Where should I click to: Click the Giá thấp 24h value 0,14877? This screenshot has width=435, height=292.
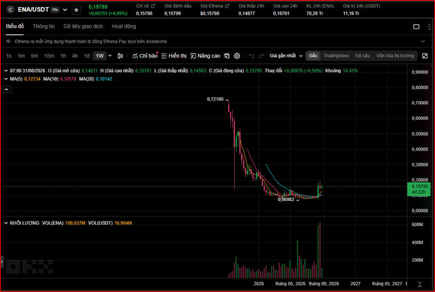point(246,13)
